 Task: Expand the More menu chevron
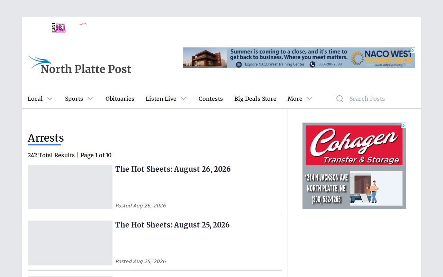click(x=309, y=99)
